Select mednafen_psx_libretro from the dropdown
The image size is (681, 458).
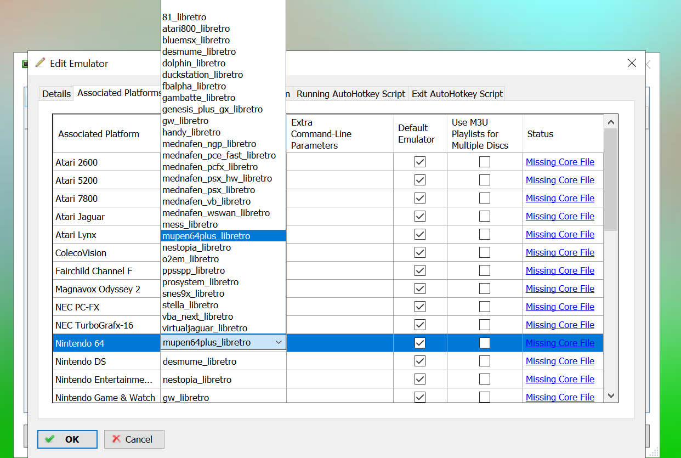(x=223, y=190)
